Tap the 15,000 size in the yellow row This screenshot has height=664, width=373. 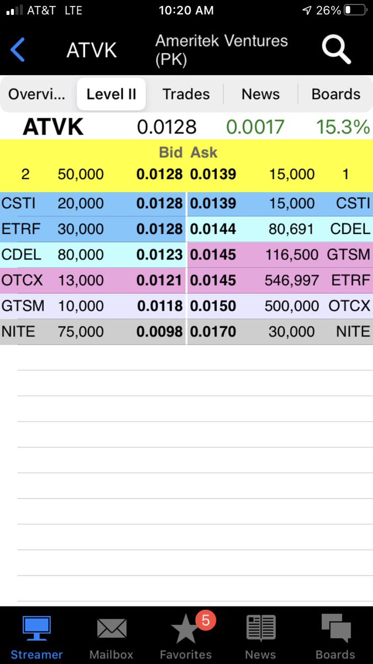(x=292, y=174)
